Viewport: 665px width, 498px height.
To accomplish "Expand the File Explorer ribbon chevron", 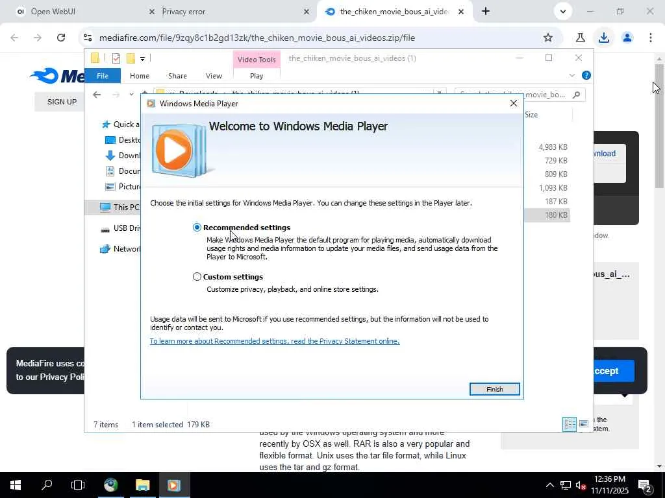I will [x=571, y=75].
